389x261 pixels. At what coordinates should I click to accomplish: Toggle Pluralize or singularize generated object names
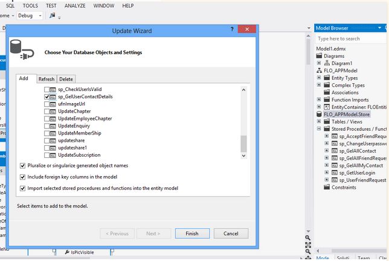click(x=22, y=166)
